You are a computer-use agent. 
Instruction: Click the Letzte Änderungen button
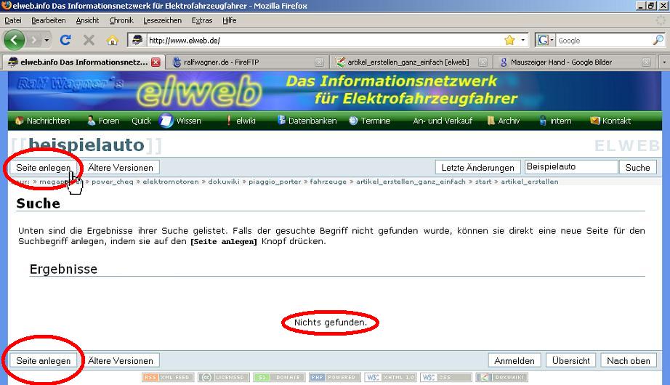477,168
